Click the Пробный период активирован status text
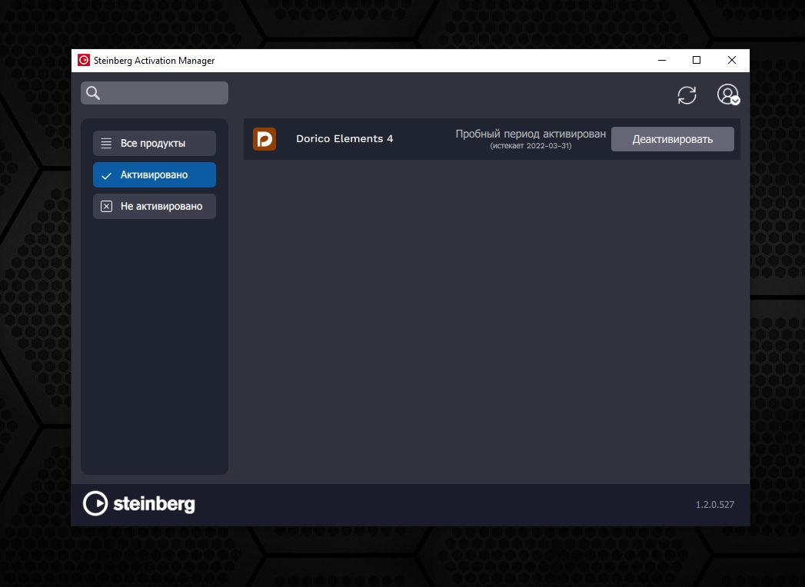Screen dimensions: 805x587 coord(531,134)
